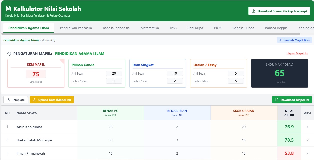
Task: Download the Template file
Action: pos(16,100)
